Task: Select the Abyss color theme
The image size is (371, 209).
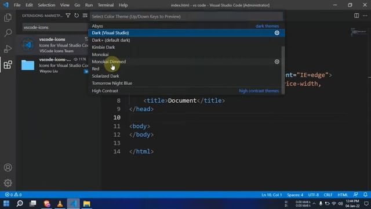Action: 186,26
